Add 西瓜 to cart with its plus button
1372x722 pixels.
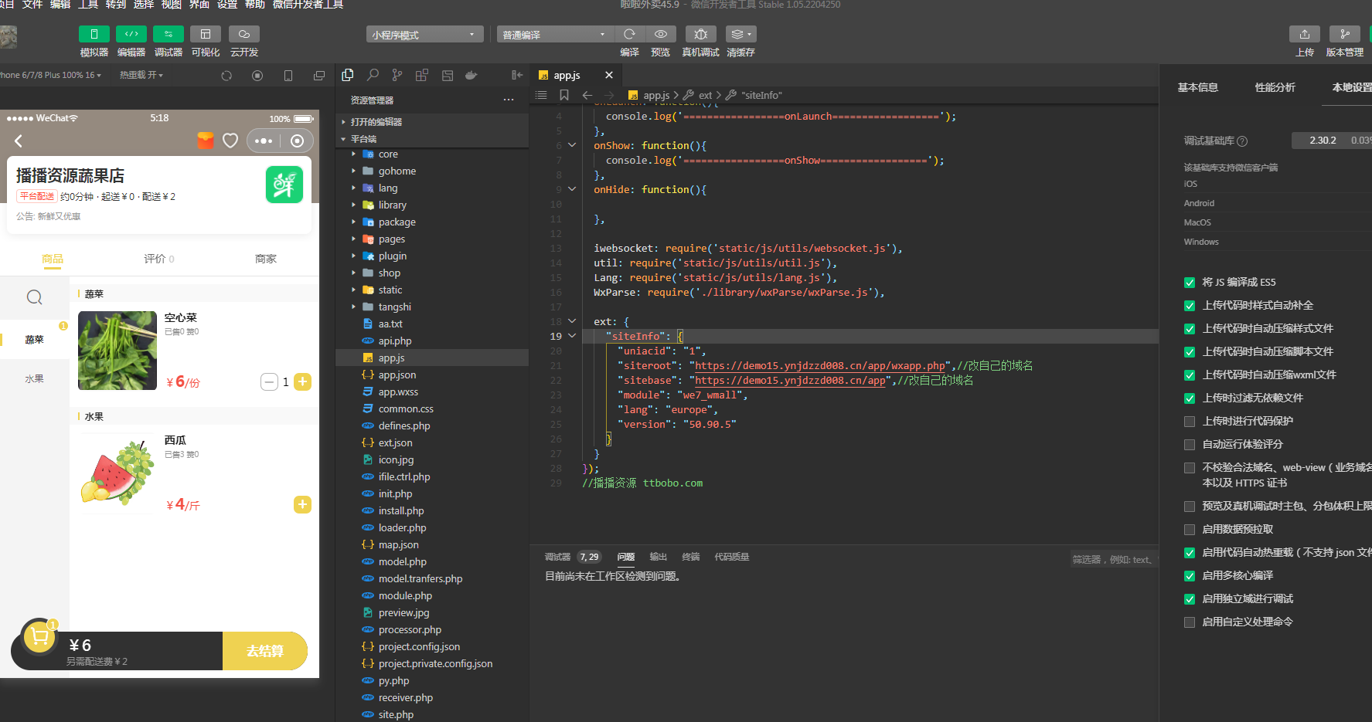click(302, 504)
